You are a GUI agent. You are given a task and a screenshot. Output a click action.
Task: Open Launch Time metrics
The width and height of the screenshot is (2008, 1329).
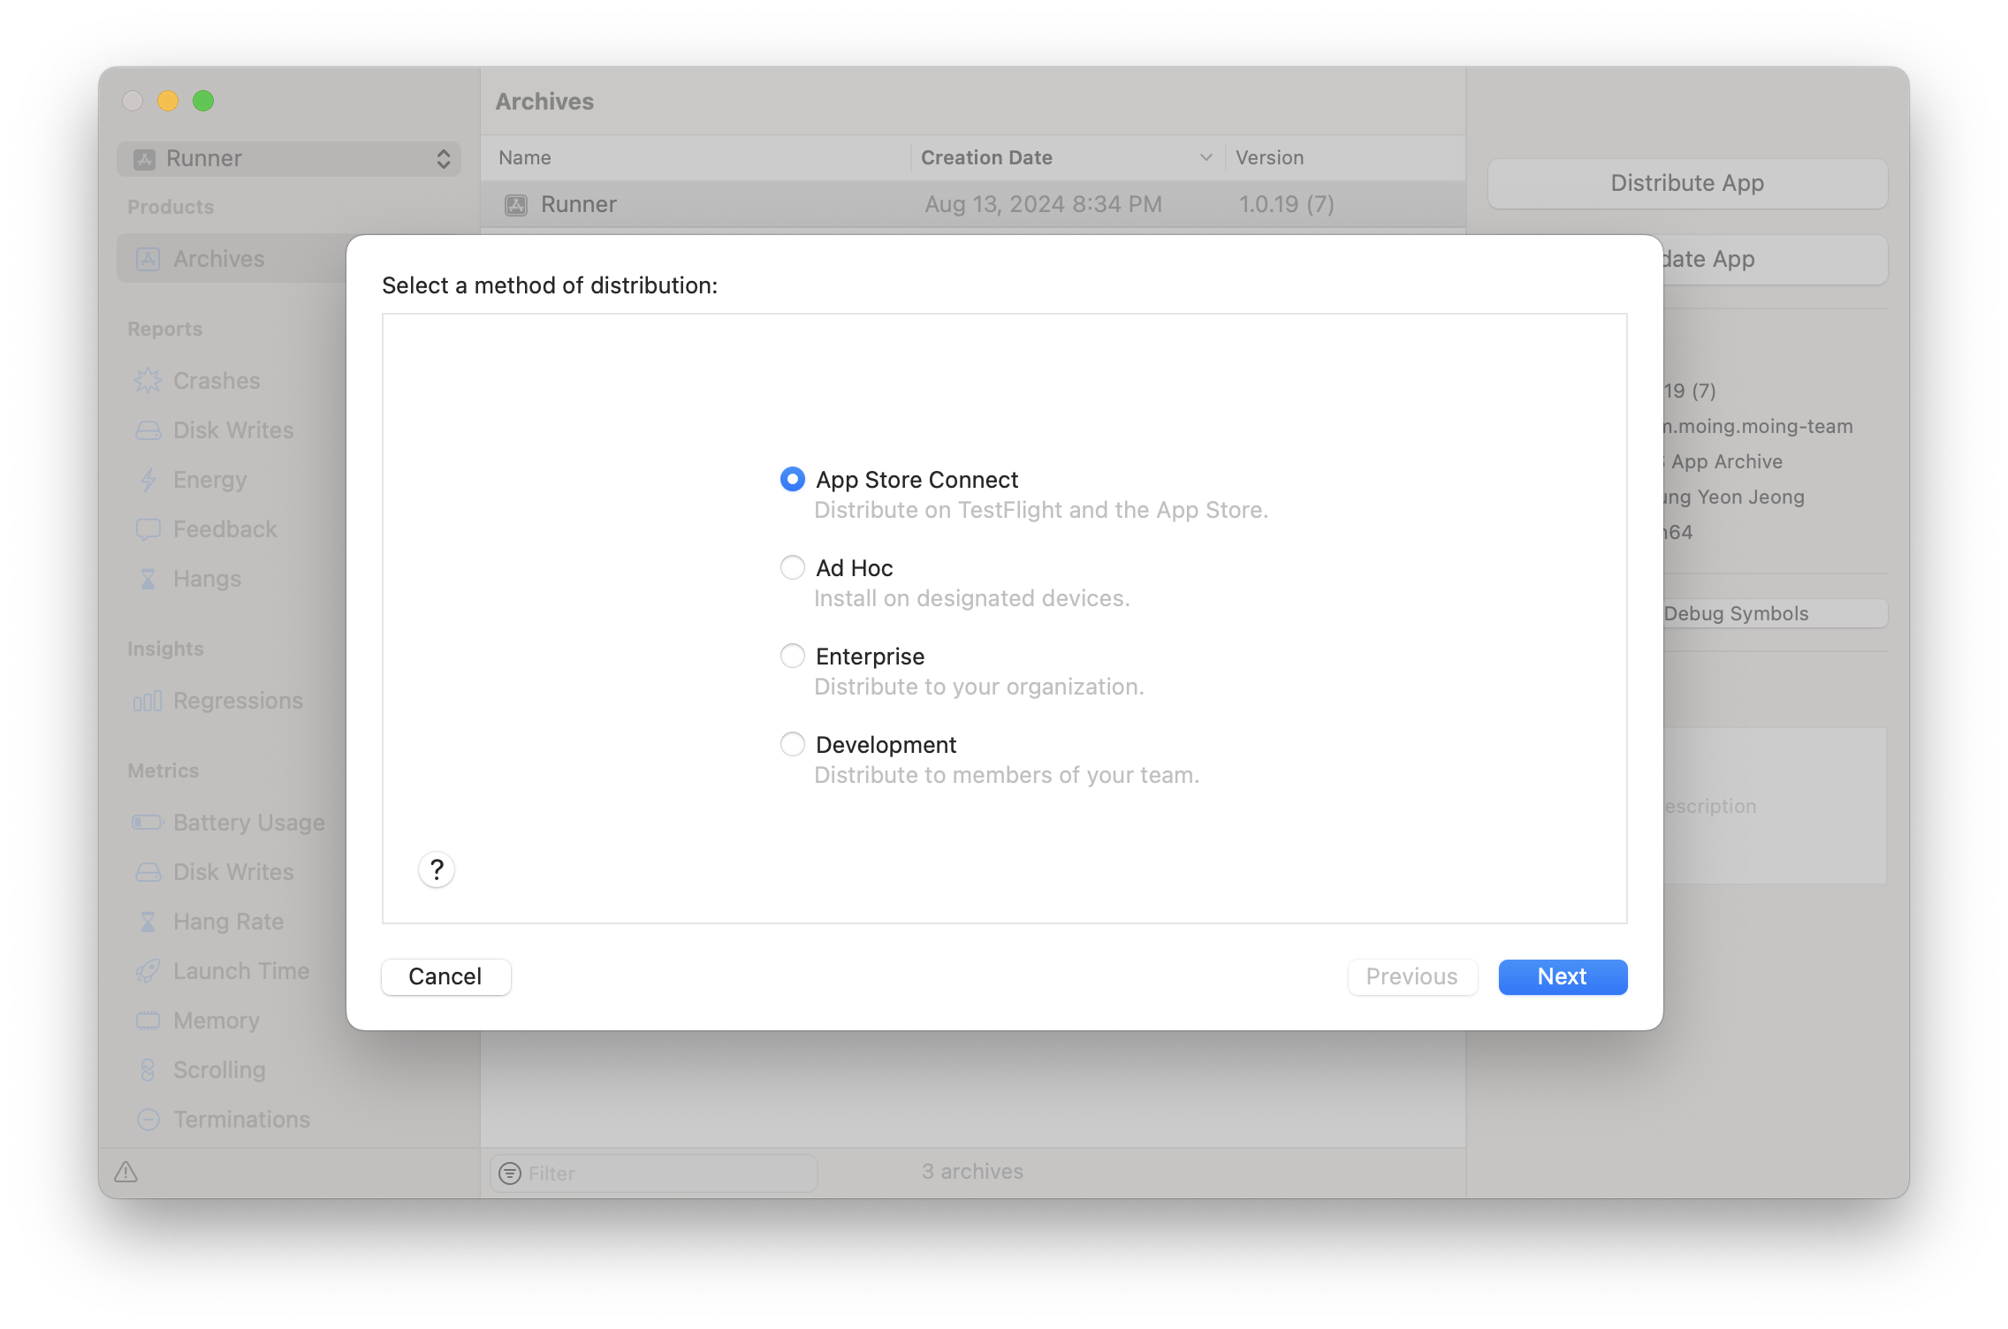tap(241, 971)
